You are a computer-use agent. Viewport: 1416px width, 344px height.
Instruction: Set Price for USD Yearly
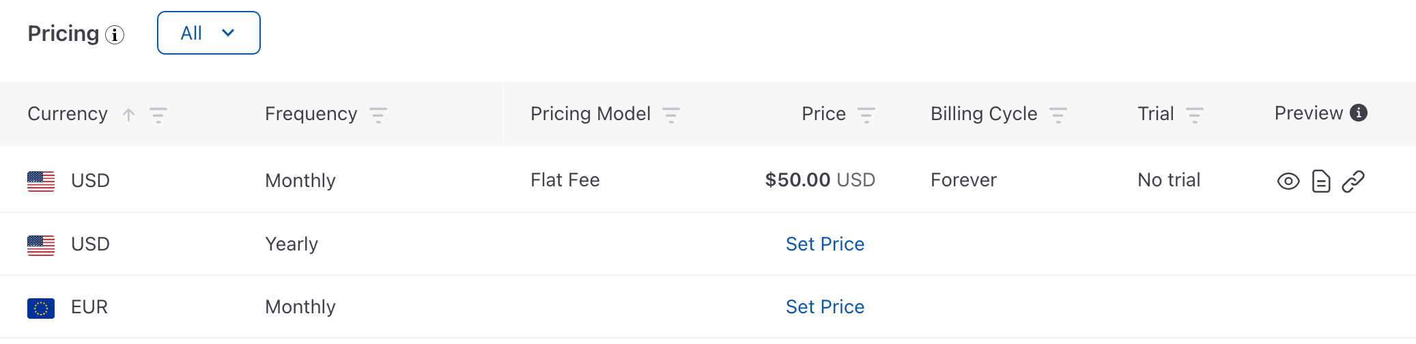click(x=825, y=244)
